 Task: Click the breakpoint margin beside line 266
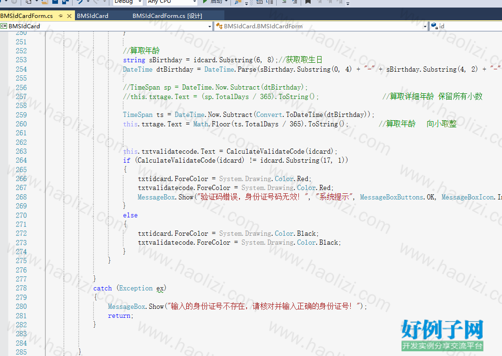point(4,179)
